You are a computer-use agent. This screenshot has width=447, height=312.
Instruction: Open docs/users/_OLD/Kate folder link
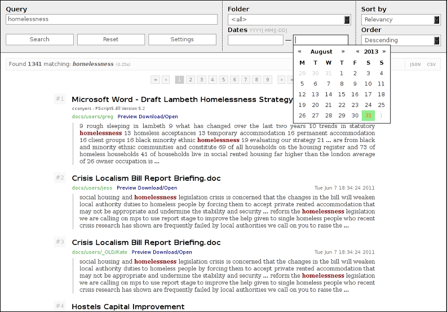pos(100,252)
